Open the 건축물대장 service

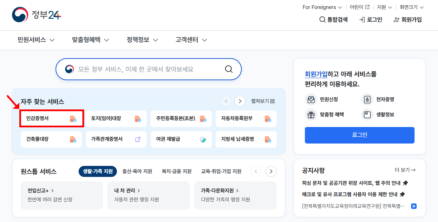(x=51, y=139)
